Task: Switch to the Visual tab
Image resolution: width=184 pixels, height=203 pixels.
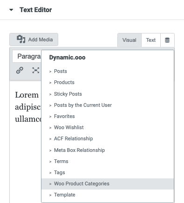Action: [x=129, y=40]
